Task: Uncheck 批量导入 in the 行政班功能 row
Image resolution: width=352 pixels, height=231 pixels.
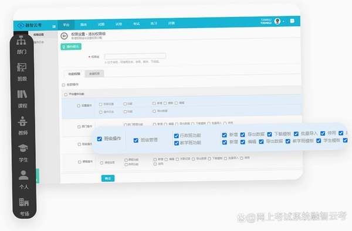Action: (x=296, y=134)
